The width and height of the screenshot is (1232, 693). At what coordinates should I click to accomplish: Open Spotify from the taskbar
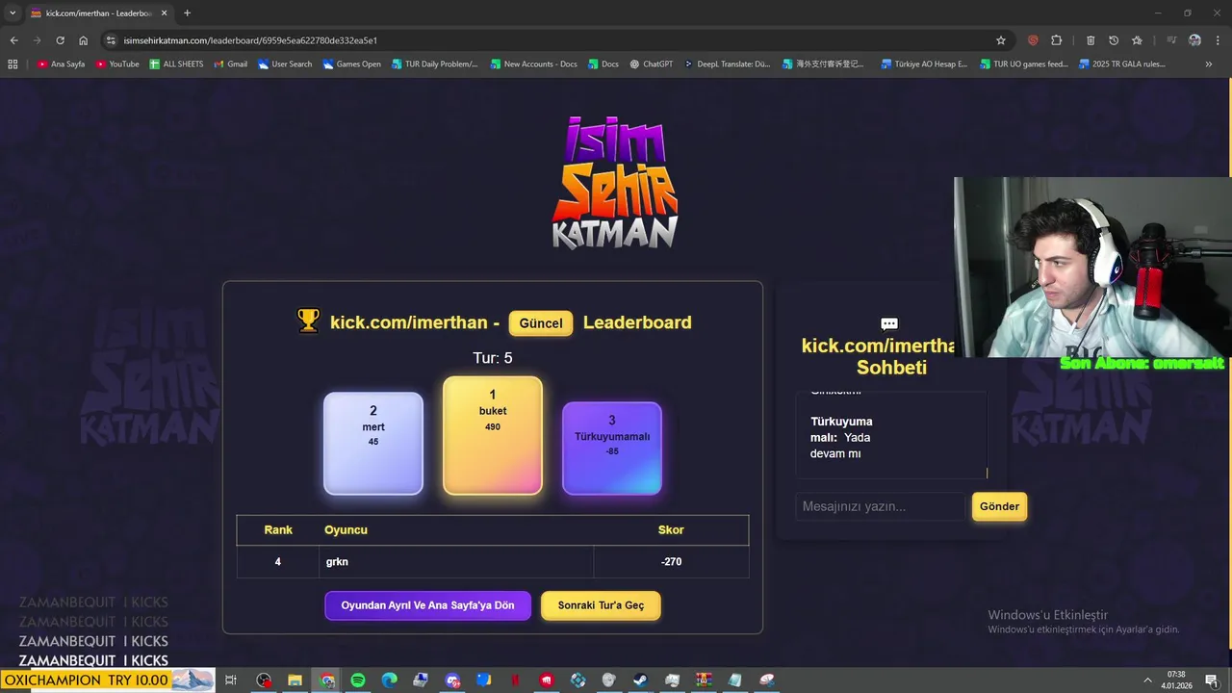pos(358,680)
